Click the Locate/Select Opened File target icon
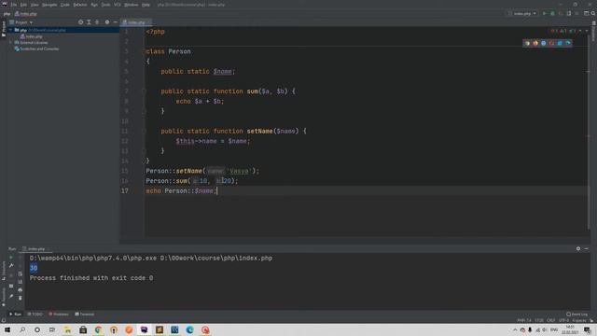 click(x=81, y=22)
